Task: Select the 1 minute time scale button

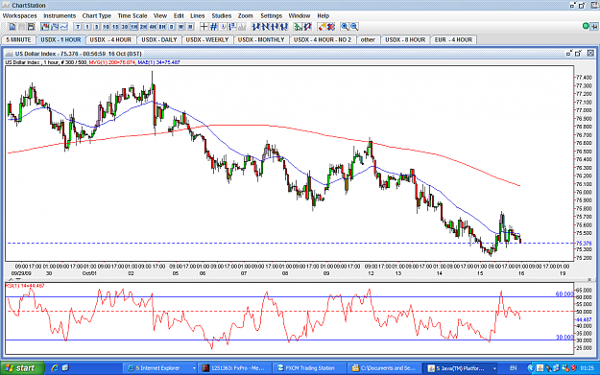Action: [x=87, y=27]
